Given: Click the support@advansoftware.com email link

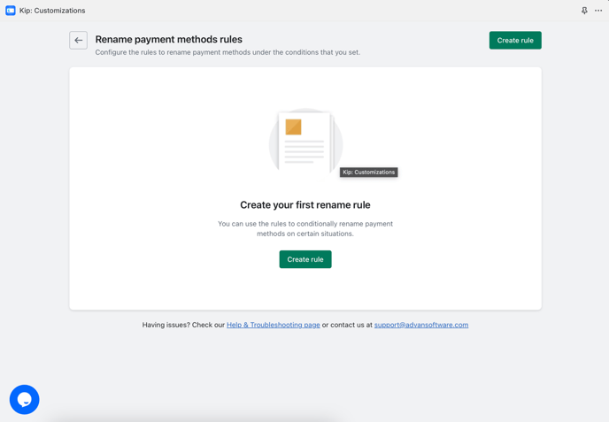Looking at the screenshot, I should [421, 325].
